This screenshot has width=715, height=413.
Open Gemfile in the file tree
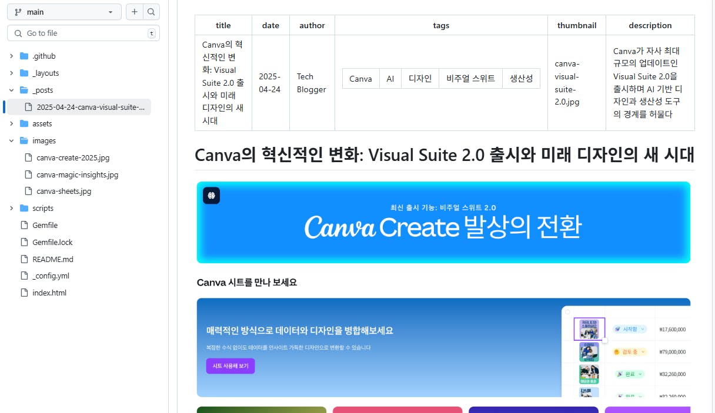point(45,226)
